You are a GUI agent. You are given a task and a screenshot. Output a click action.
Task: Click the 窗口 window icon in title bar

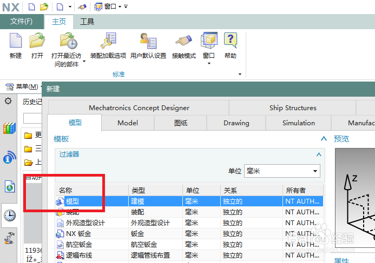tap(98, 6)
